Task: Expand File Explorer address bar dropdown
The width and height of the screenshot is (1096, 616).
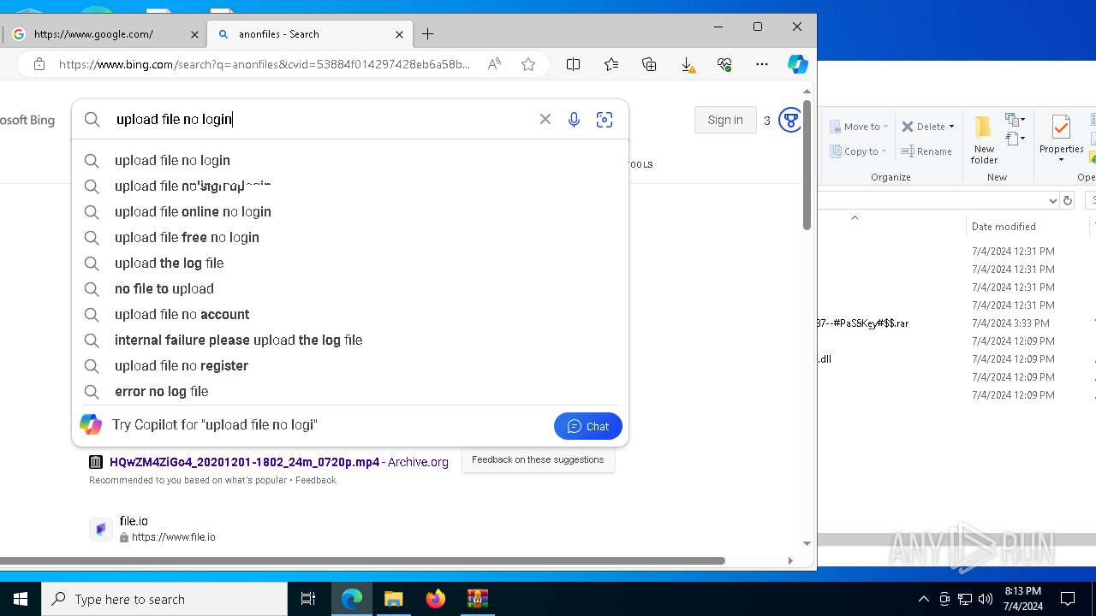Action: [1052, 200]
